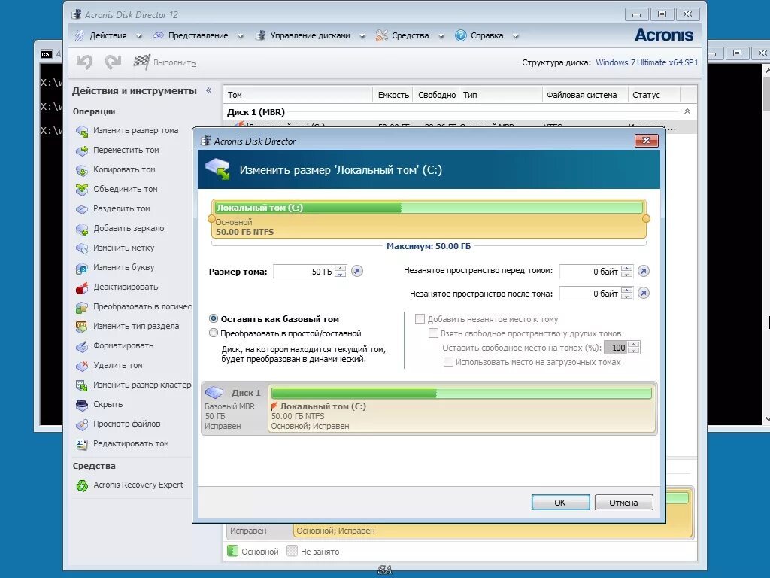Click the Convert to logical icon
This screenshot has height=578, width=770.
click(81, 307)
